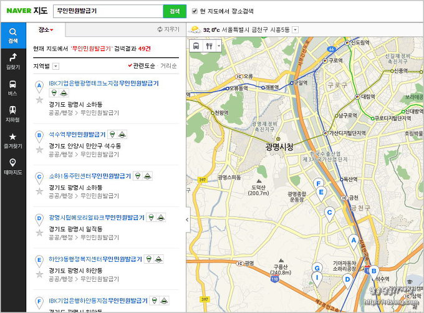This screenshot has width=424, height=313.
Task: Star result C 소하1동주민센터 as favorite
Action: [39, 191]
